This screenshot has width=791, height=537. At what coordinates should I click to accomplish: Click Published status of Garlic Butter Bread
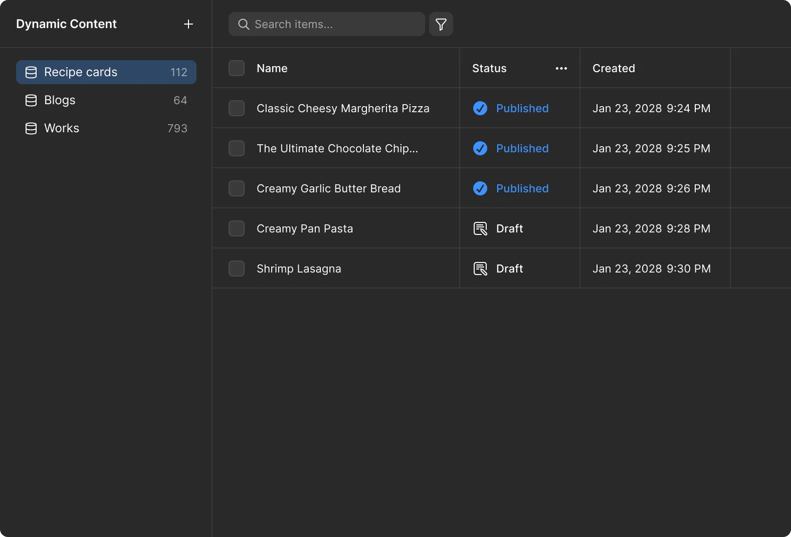(522, 188)
